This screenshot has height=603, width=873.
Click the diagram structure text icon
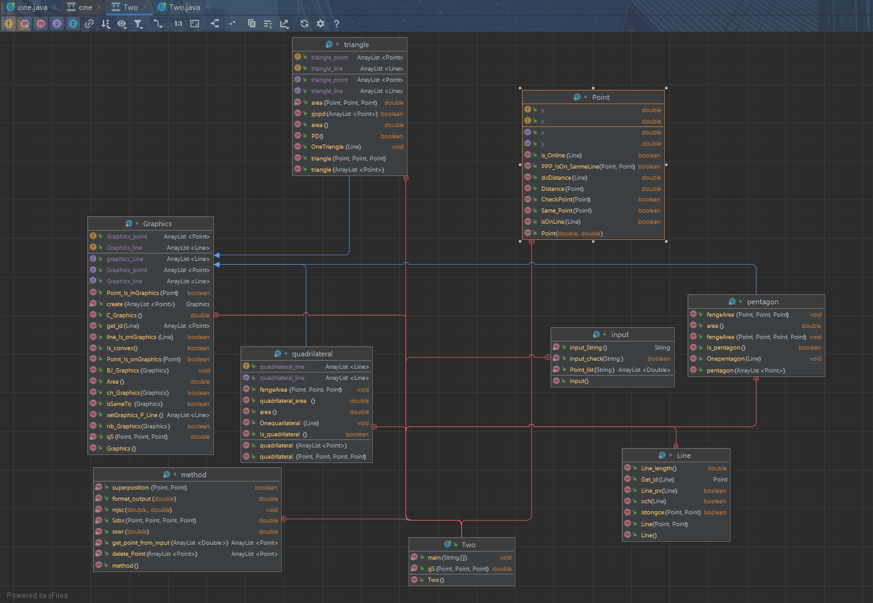268,24
